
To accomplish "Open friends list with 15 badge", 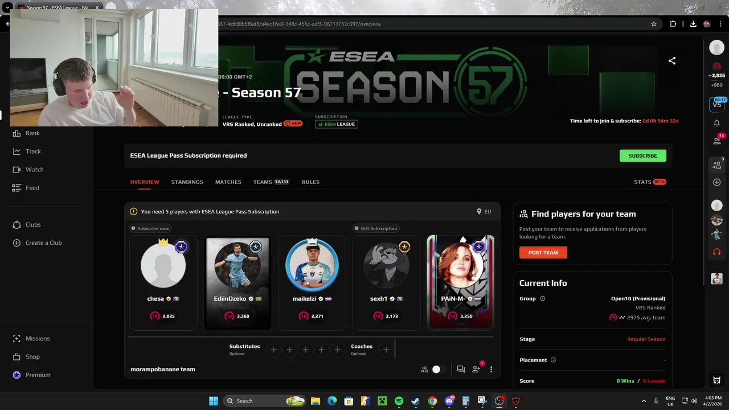I will (x=717, y=140).
